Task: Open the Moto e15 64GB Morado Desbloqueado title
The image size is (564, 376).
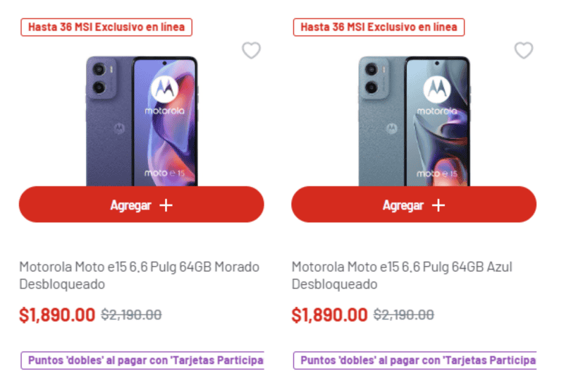Action: 139,276
